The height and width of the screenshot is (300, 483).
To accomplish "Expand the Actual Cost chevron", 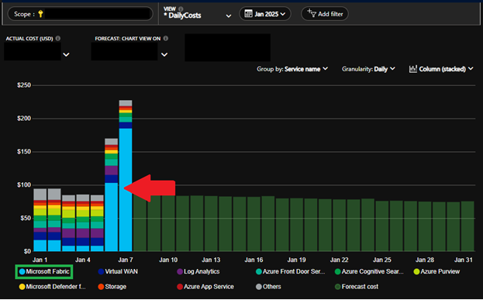I will click(x=66, y=55).
